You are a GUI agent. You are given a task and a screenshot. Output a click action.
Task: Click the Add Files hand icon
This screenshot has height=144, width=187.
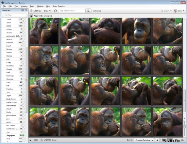point(31,11)
